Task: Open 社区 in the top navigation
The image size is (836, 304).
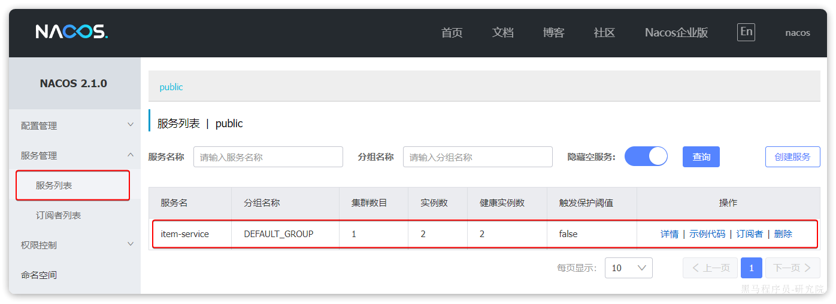Action: 604,33
